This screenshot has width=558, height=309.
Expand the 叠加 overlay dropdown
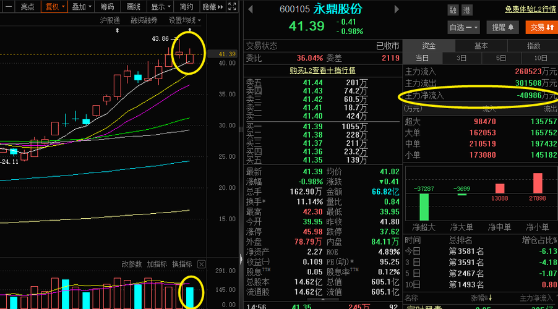click(x=82, y=6)
